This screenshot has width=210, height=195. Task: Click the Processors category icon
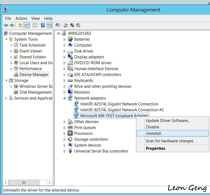[x=70, y=133]
